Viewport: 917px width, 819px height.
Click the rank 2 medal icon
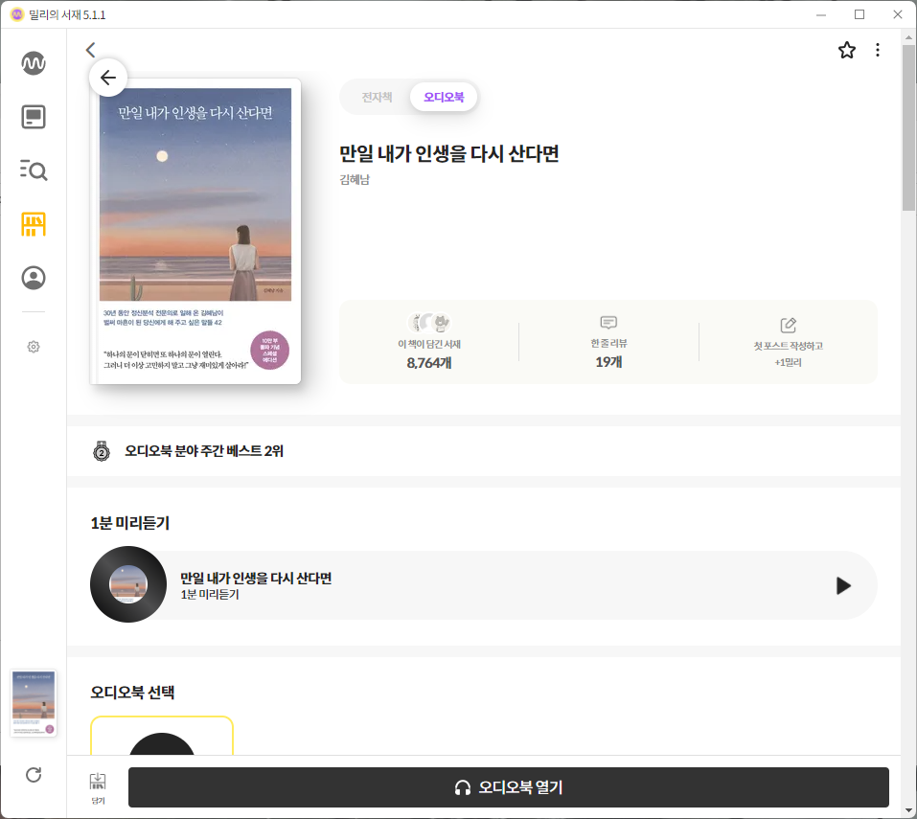click(x=102, y=451)
